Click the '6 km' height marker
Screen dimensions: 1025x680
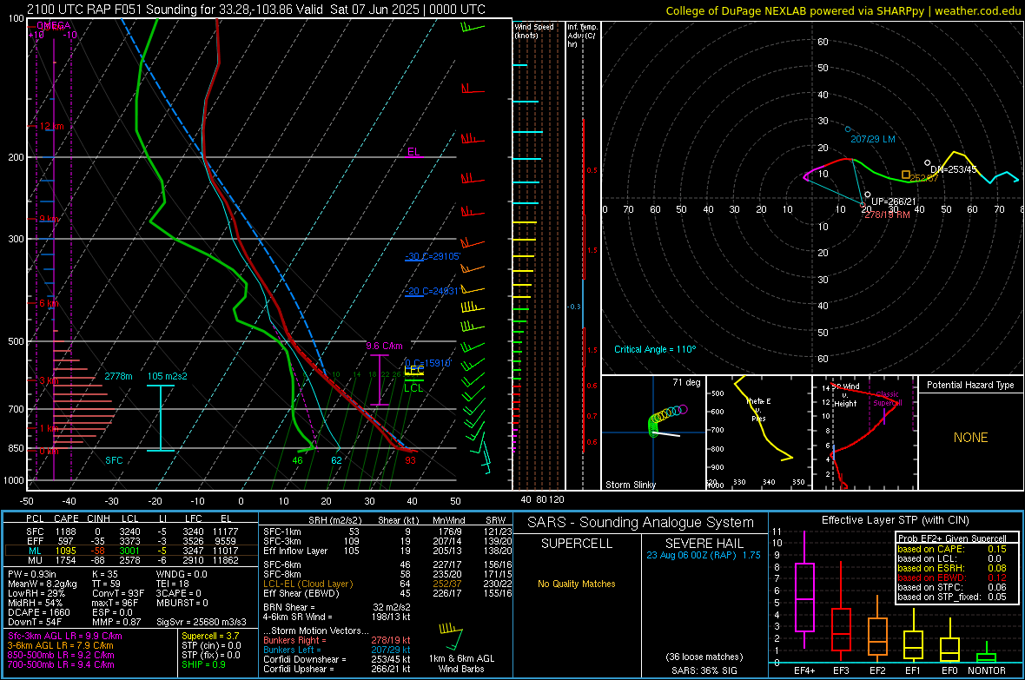click(49, 303)
